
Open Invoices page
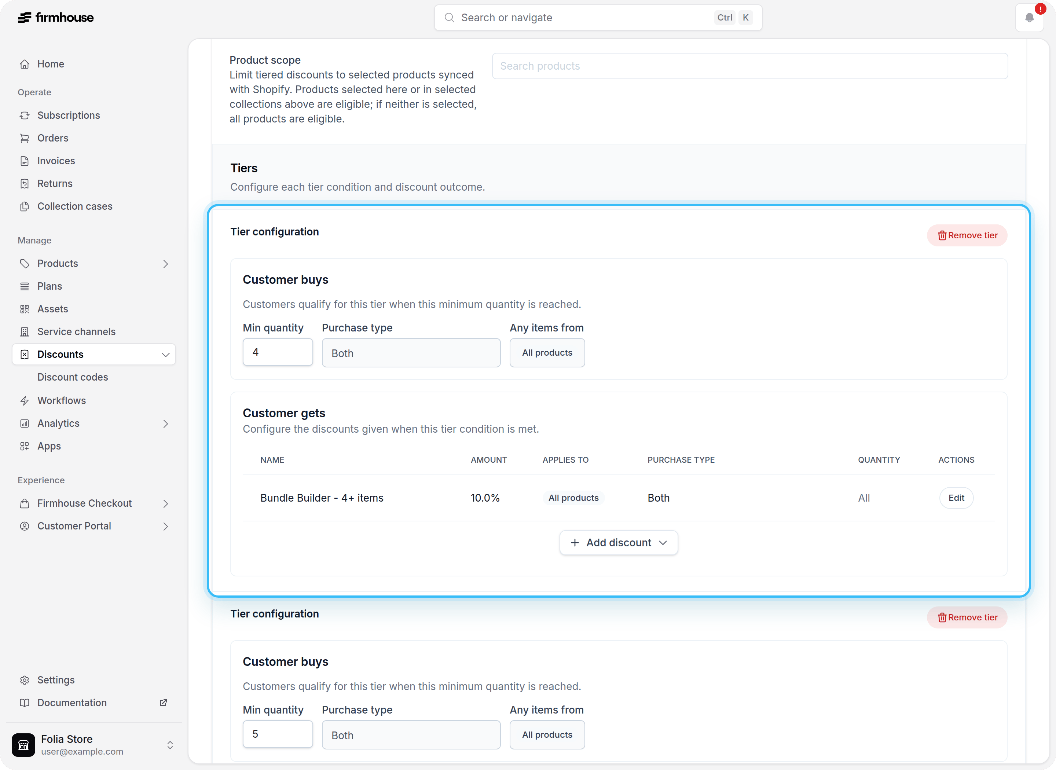coord(93,161)
